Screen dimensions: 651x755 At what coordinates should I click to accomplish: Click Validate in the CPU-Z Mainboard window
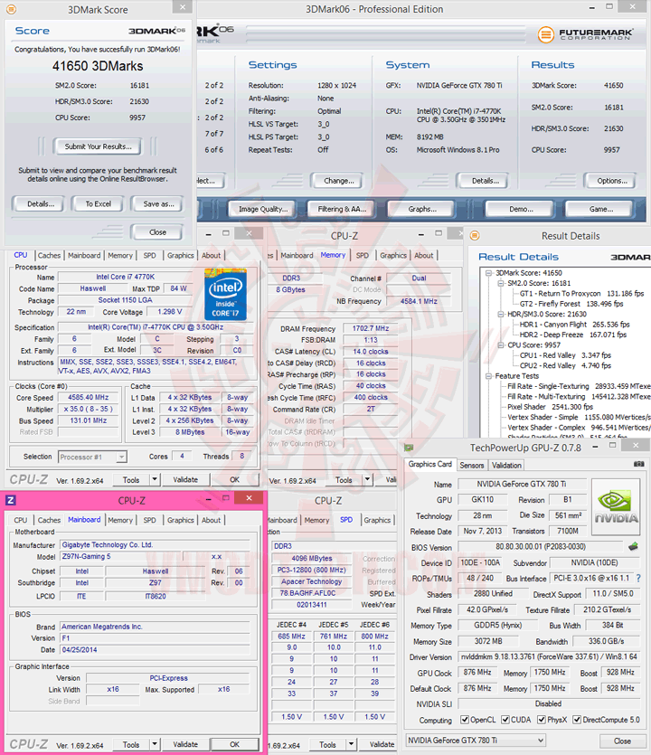pos(185,744)
